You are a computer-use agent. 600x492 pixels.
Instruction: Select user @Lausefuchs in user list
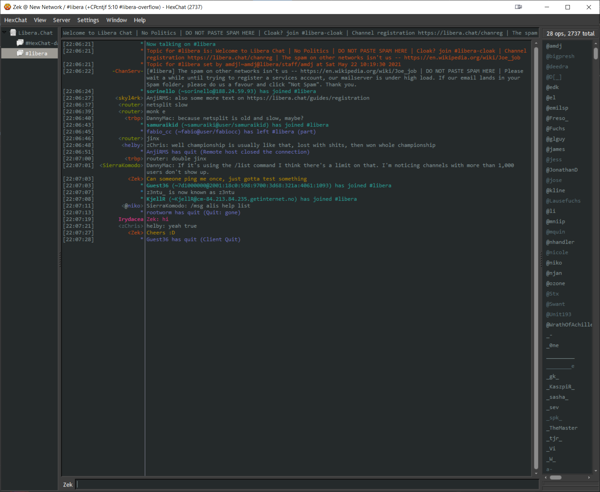[x=567, y=201]
